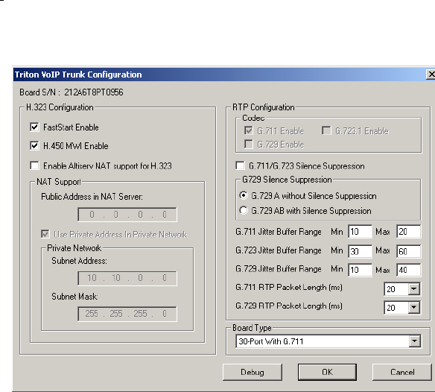This screenshot has height=392, width=435.
Task: Click the Subnet Address label
Action: [80, 261]
